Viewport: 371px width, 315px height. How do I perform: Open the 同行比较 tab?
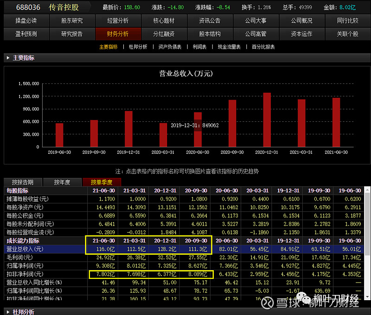pyautogui.click(x=348, y=21)
